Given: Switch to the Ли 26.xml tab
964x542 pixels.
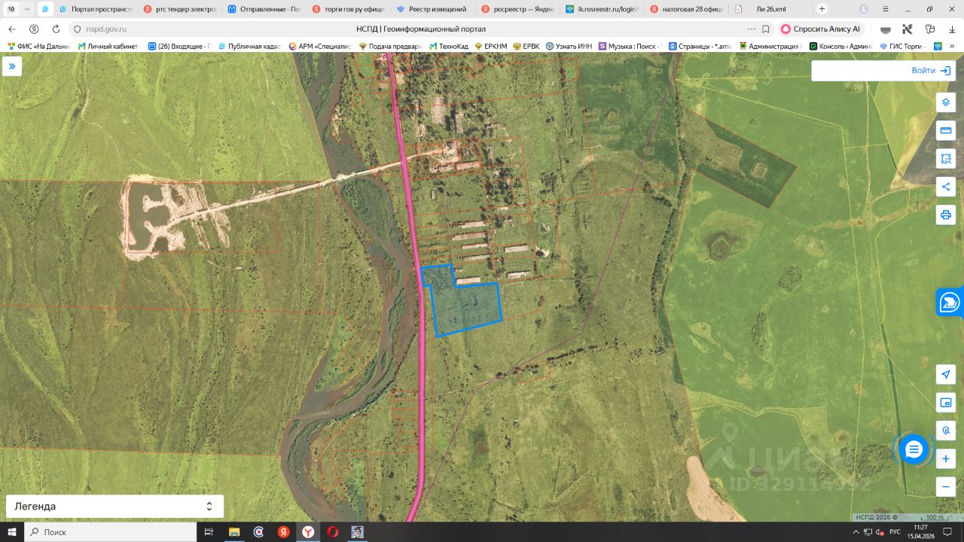Looking at the screenshot, I should click(770, 9).
